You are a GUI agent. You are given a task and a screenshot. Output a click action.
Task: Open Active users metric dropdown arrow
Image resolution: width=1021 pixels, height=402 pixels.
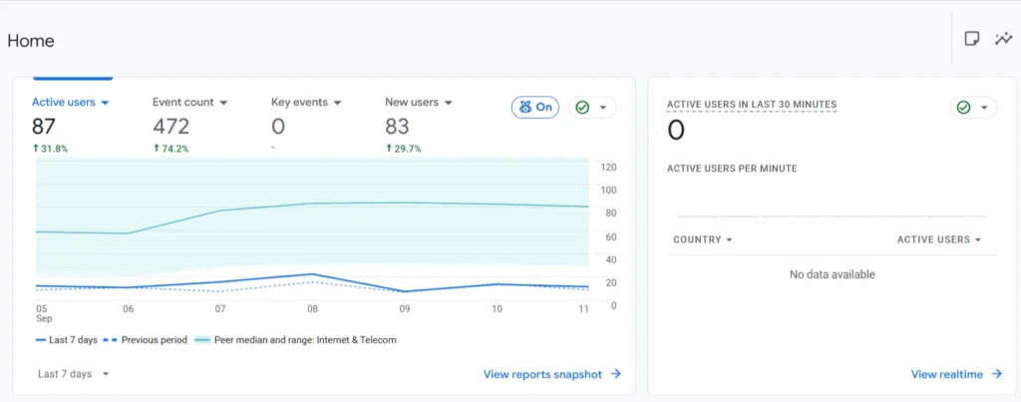click(x=105, y=103)
